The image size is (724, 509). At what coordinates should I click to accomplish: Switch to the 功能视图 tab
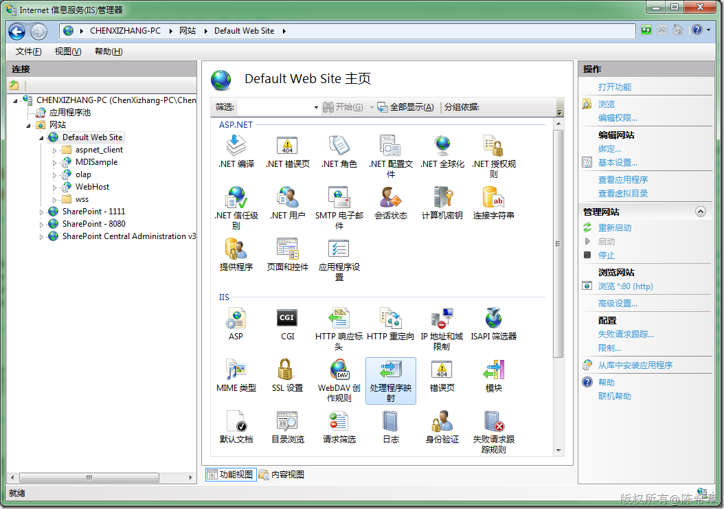pyautogui.click(x=231, y=475)
